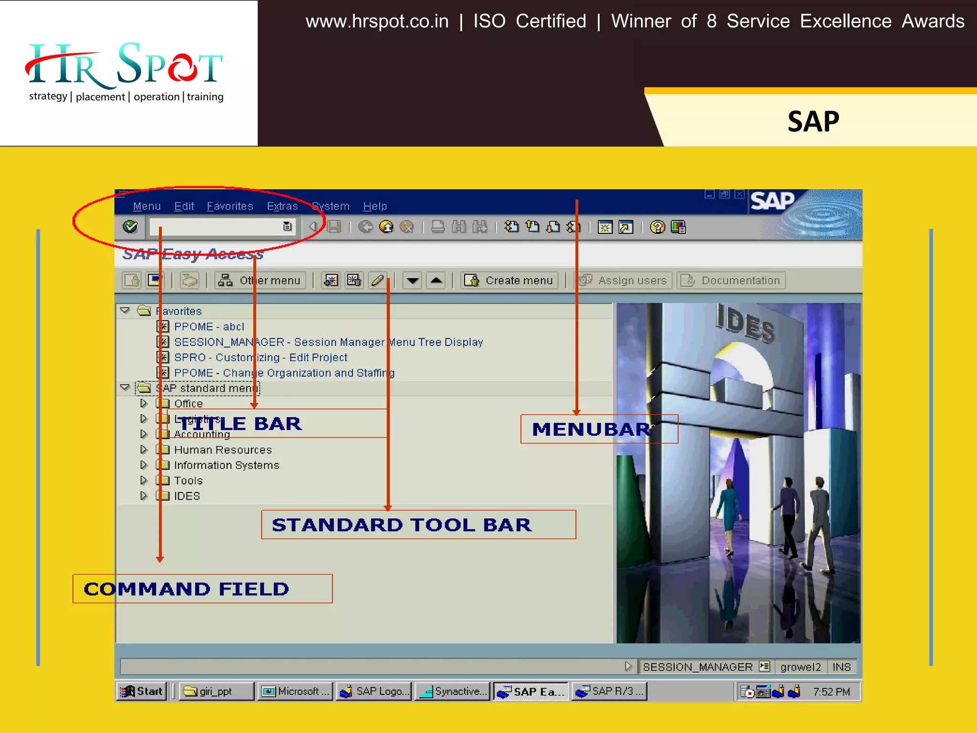Expand the Information Systems folder
The image size is (977, 733).
(144, 465)
